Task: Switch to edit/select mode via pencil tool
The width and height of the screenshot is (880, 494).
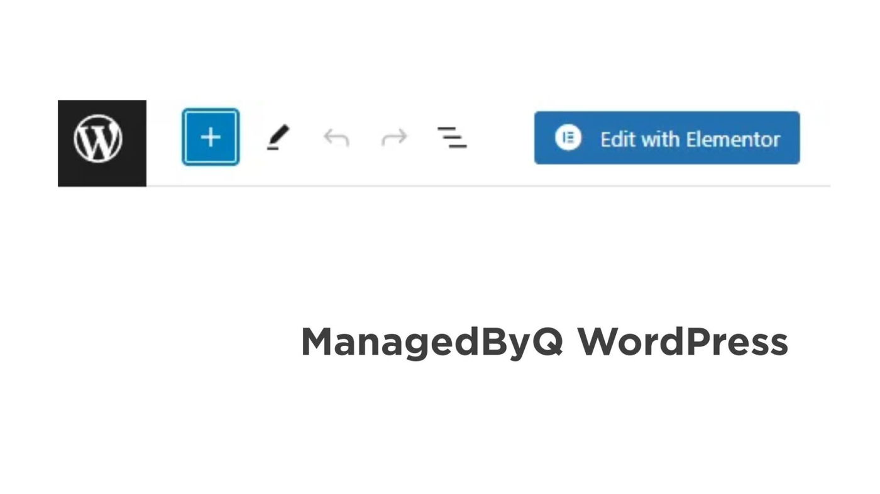Action: point(278,137)
